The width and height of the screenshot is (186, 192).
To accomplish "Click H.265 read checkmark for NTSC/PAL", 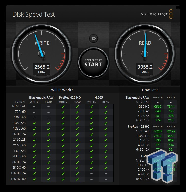I will (x=106, y=107).
